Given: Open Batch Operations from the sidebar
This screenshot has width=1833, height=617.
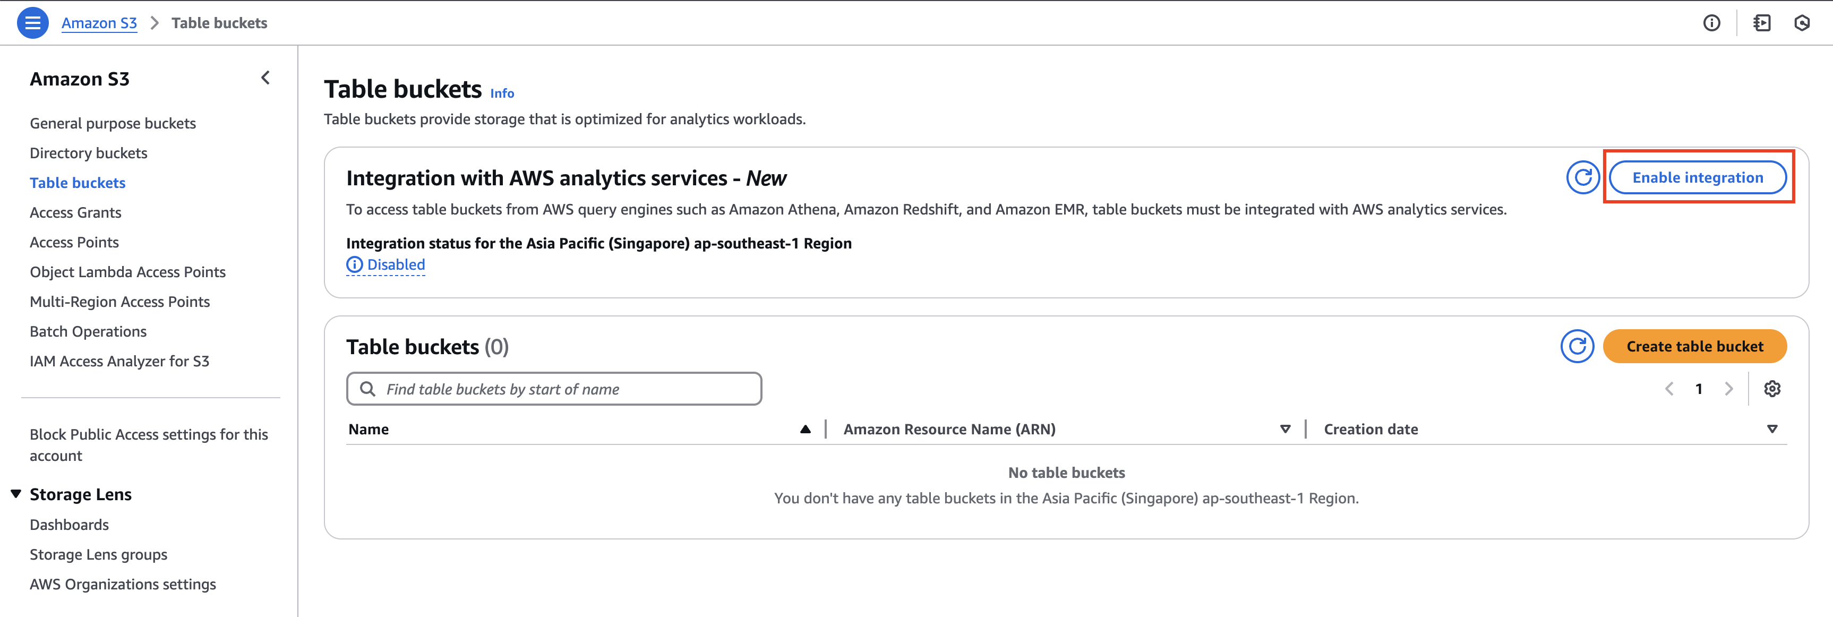Looking at the screenshot, I should click(88, 331).
